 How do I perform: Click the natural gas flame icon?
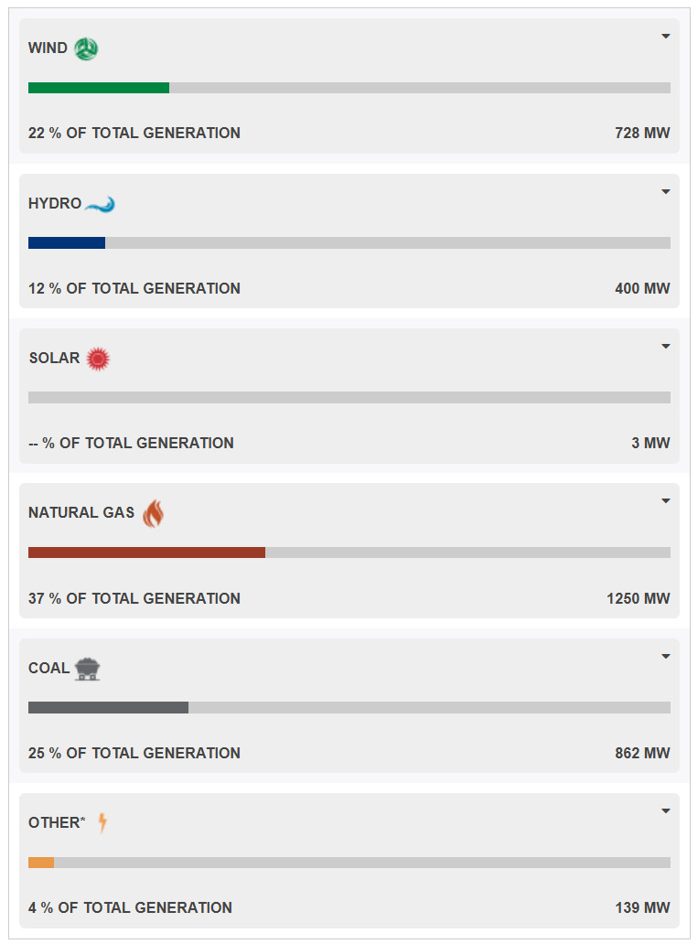click(153, 513)
